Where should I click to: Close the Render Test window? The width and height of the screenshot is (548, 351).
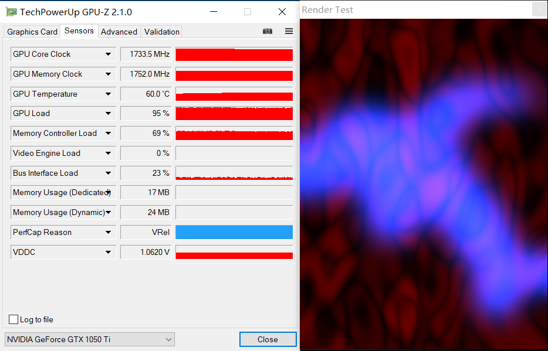tap(539, 9)
